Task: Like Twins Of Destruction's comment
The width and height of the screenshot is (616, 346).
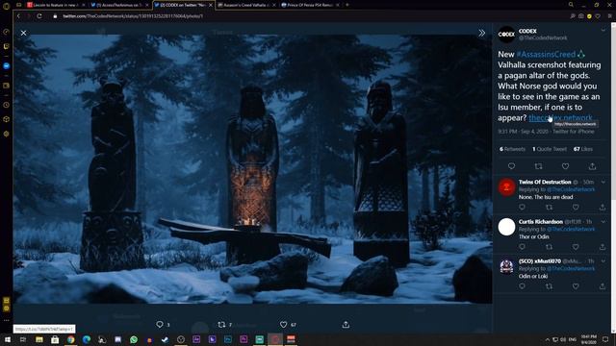Action: (576, 208)
